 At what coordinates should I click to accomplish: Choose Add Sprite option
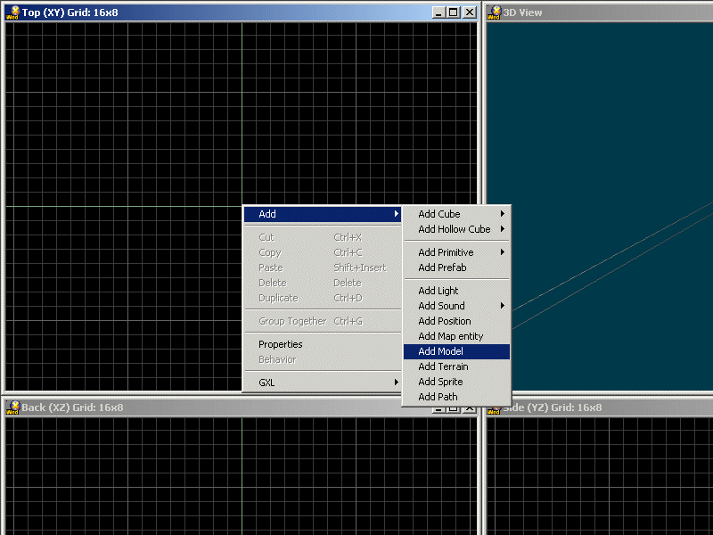point(455,382)
